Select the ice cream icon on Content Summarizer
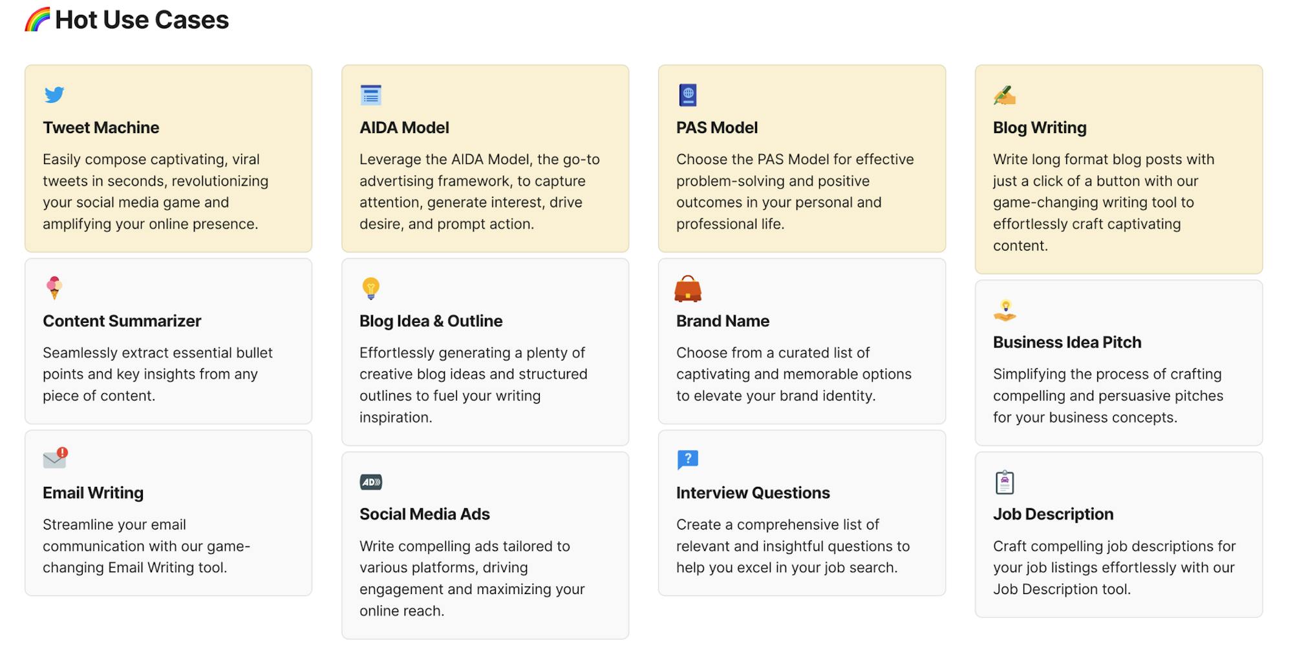Image resolution: width=1293 pixels, height=669 pixels. [54, 288]
